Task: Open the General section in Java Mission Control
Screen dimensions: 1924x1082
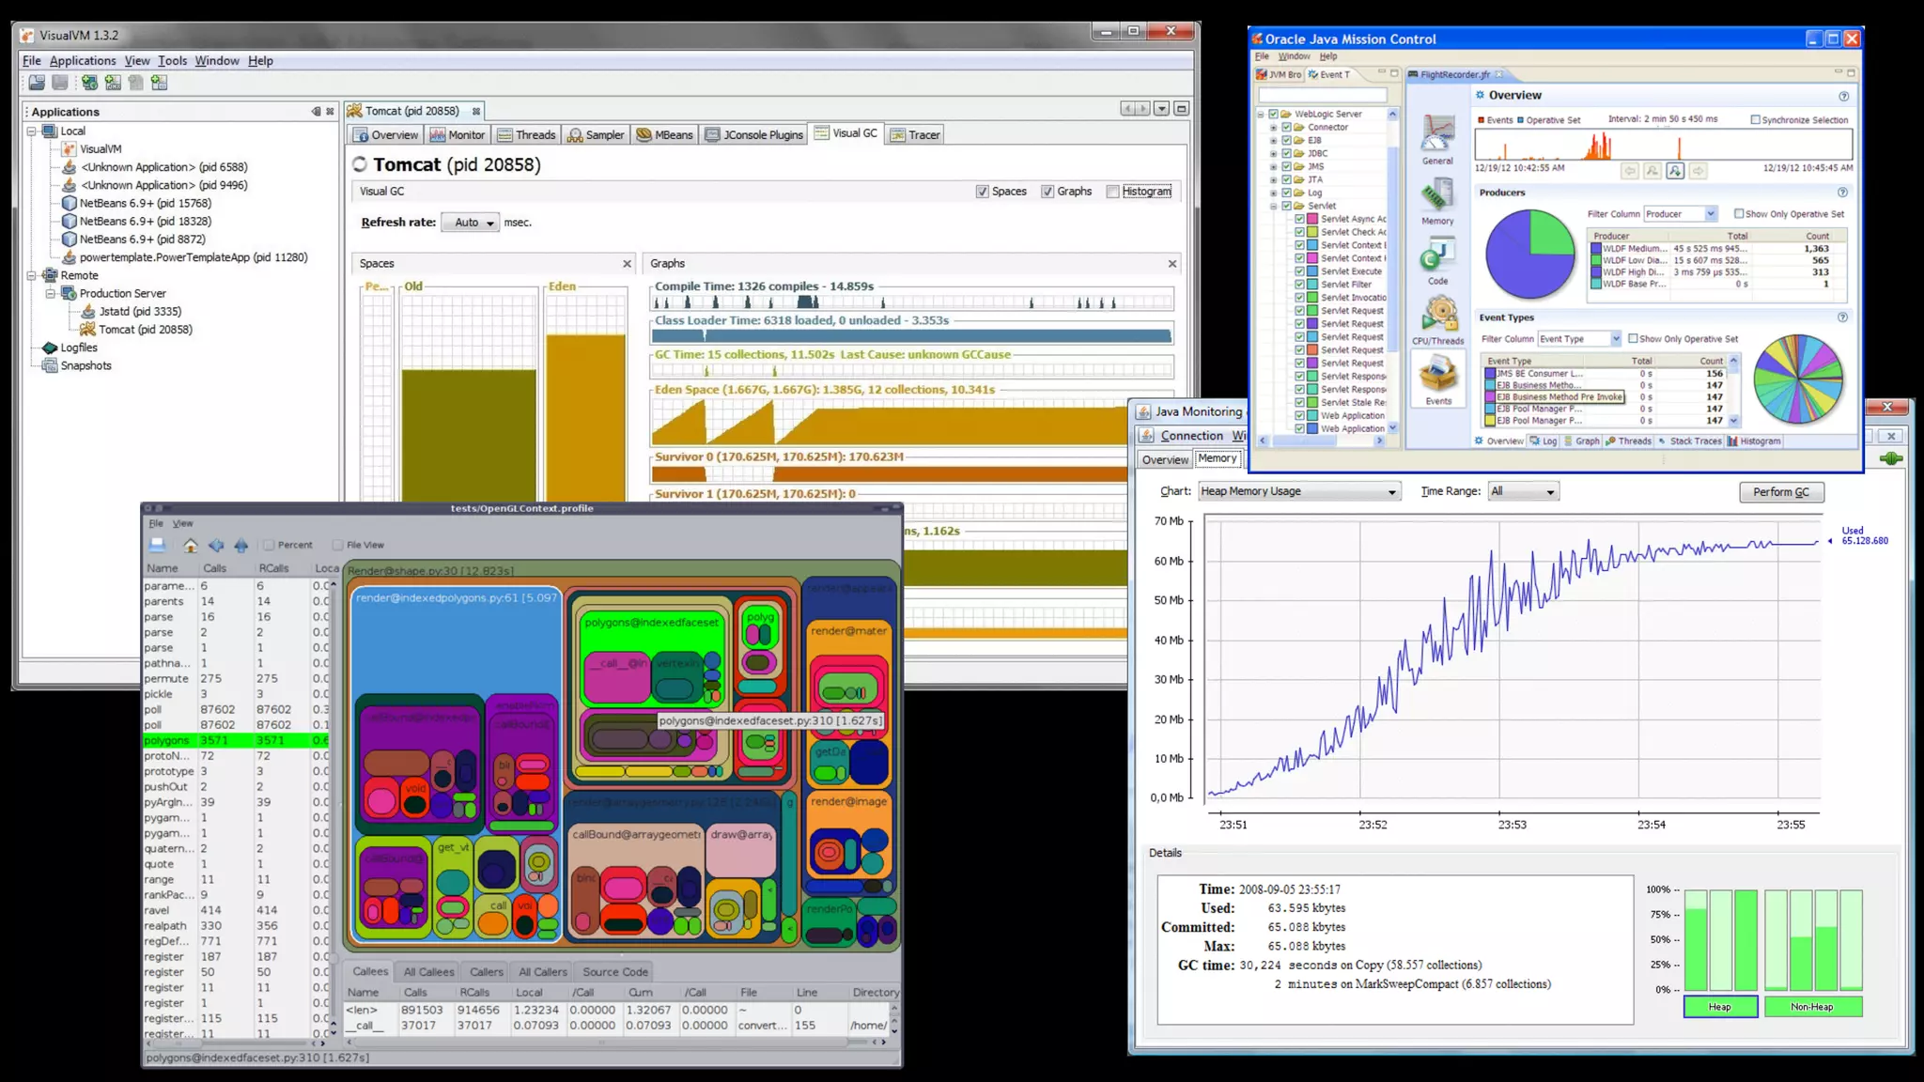Action: pyautogui.click(x=1437, y=139)
